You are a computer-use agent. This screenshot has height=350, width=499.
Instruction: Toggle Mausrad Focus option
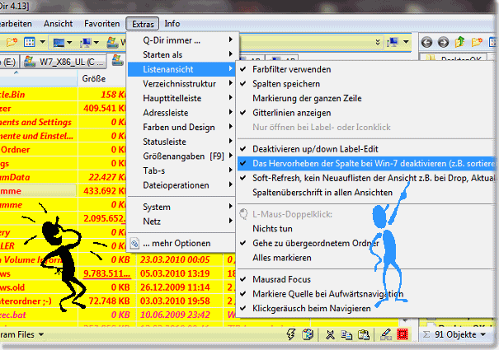click(x=366, y=279)
